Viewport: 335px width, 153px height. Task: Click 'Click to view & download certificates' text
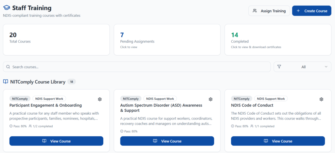click(x=256, y=47)
